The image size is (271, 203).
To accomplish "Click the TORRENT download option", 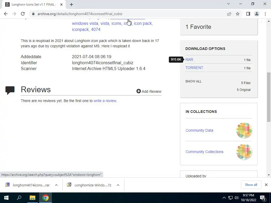I will 194,68.
